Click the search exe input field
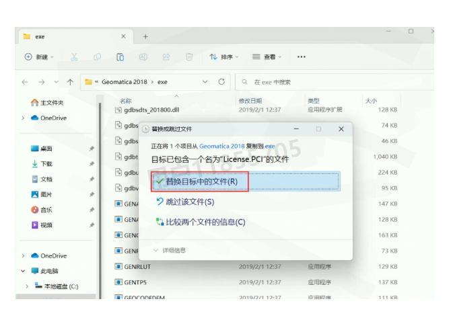 [x=334, y=82]
